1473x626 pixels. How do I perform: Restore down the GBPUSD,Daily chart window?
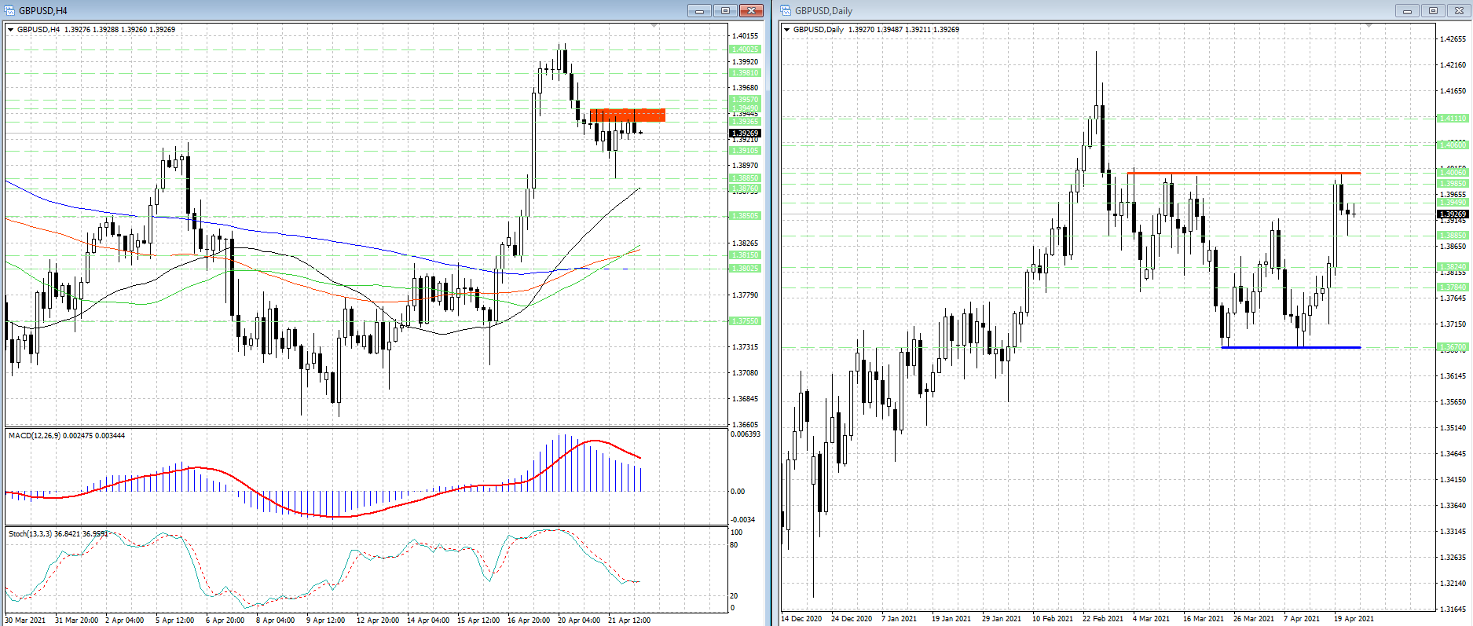point(1433,10)
